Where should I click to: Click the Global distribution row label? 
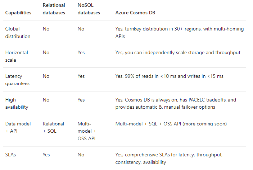click(17, 32)
